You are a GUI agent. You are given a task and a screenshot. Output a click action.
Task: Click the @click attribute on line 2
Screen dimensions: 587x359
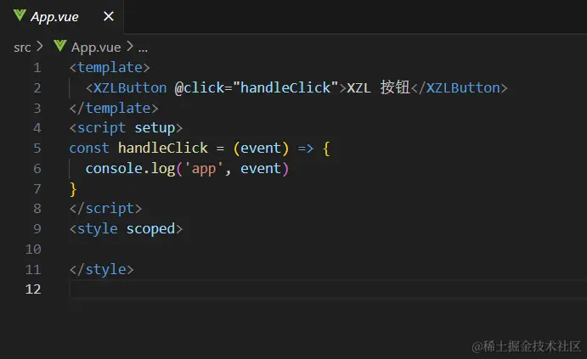[200, 88]
